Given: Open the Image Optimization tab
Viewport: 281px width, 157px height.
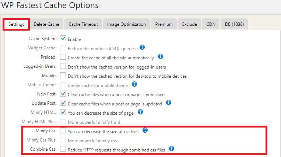Looking at the screenshot, I should (126, 24).
